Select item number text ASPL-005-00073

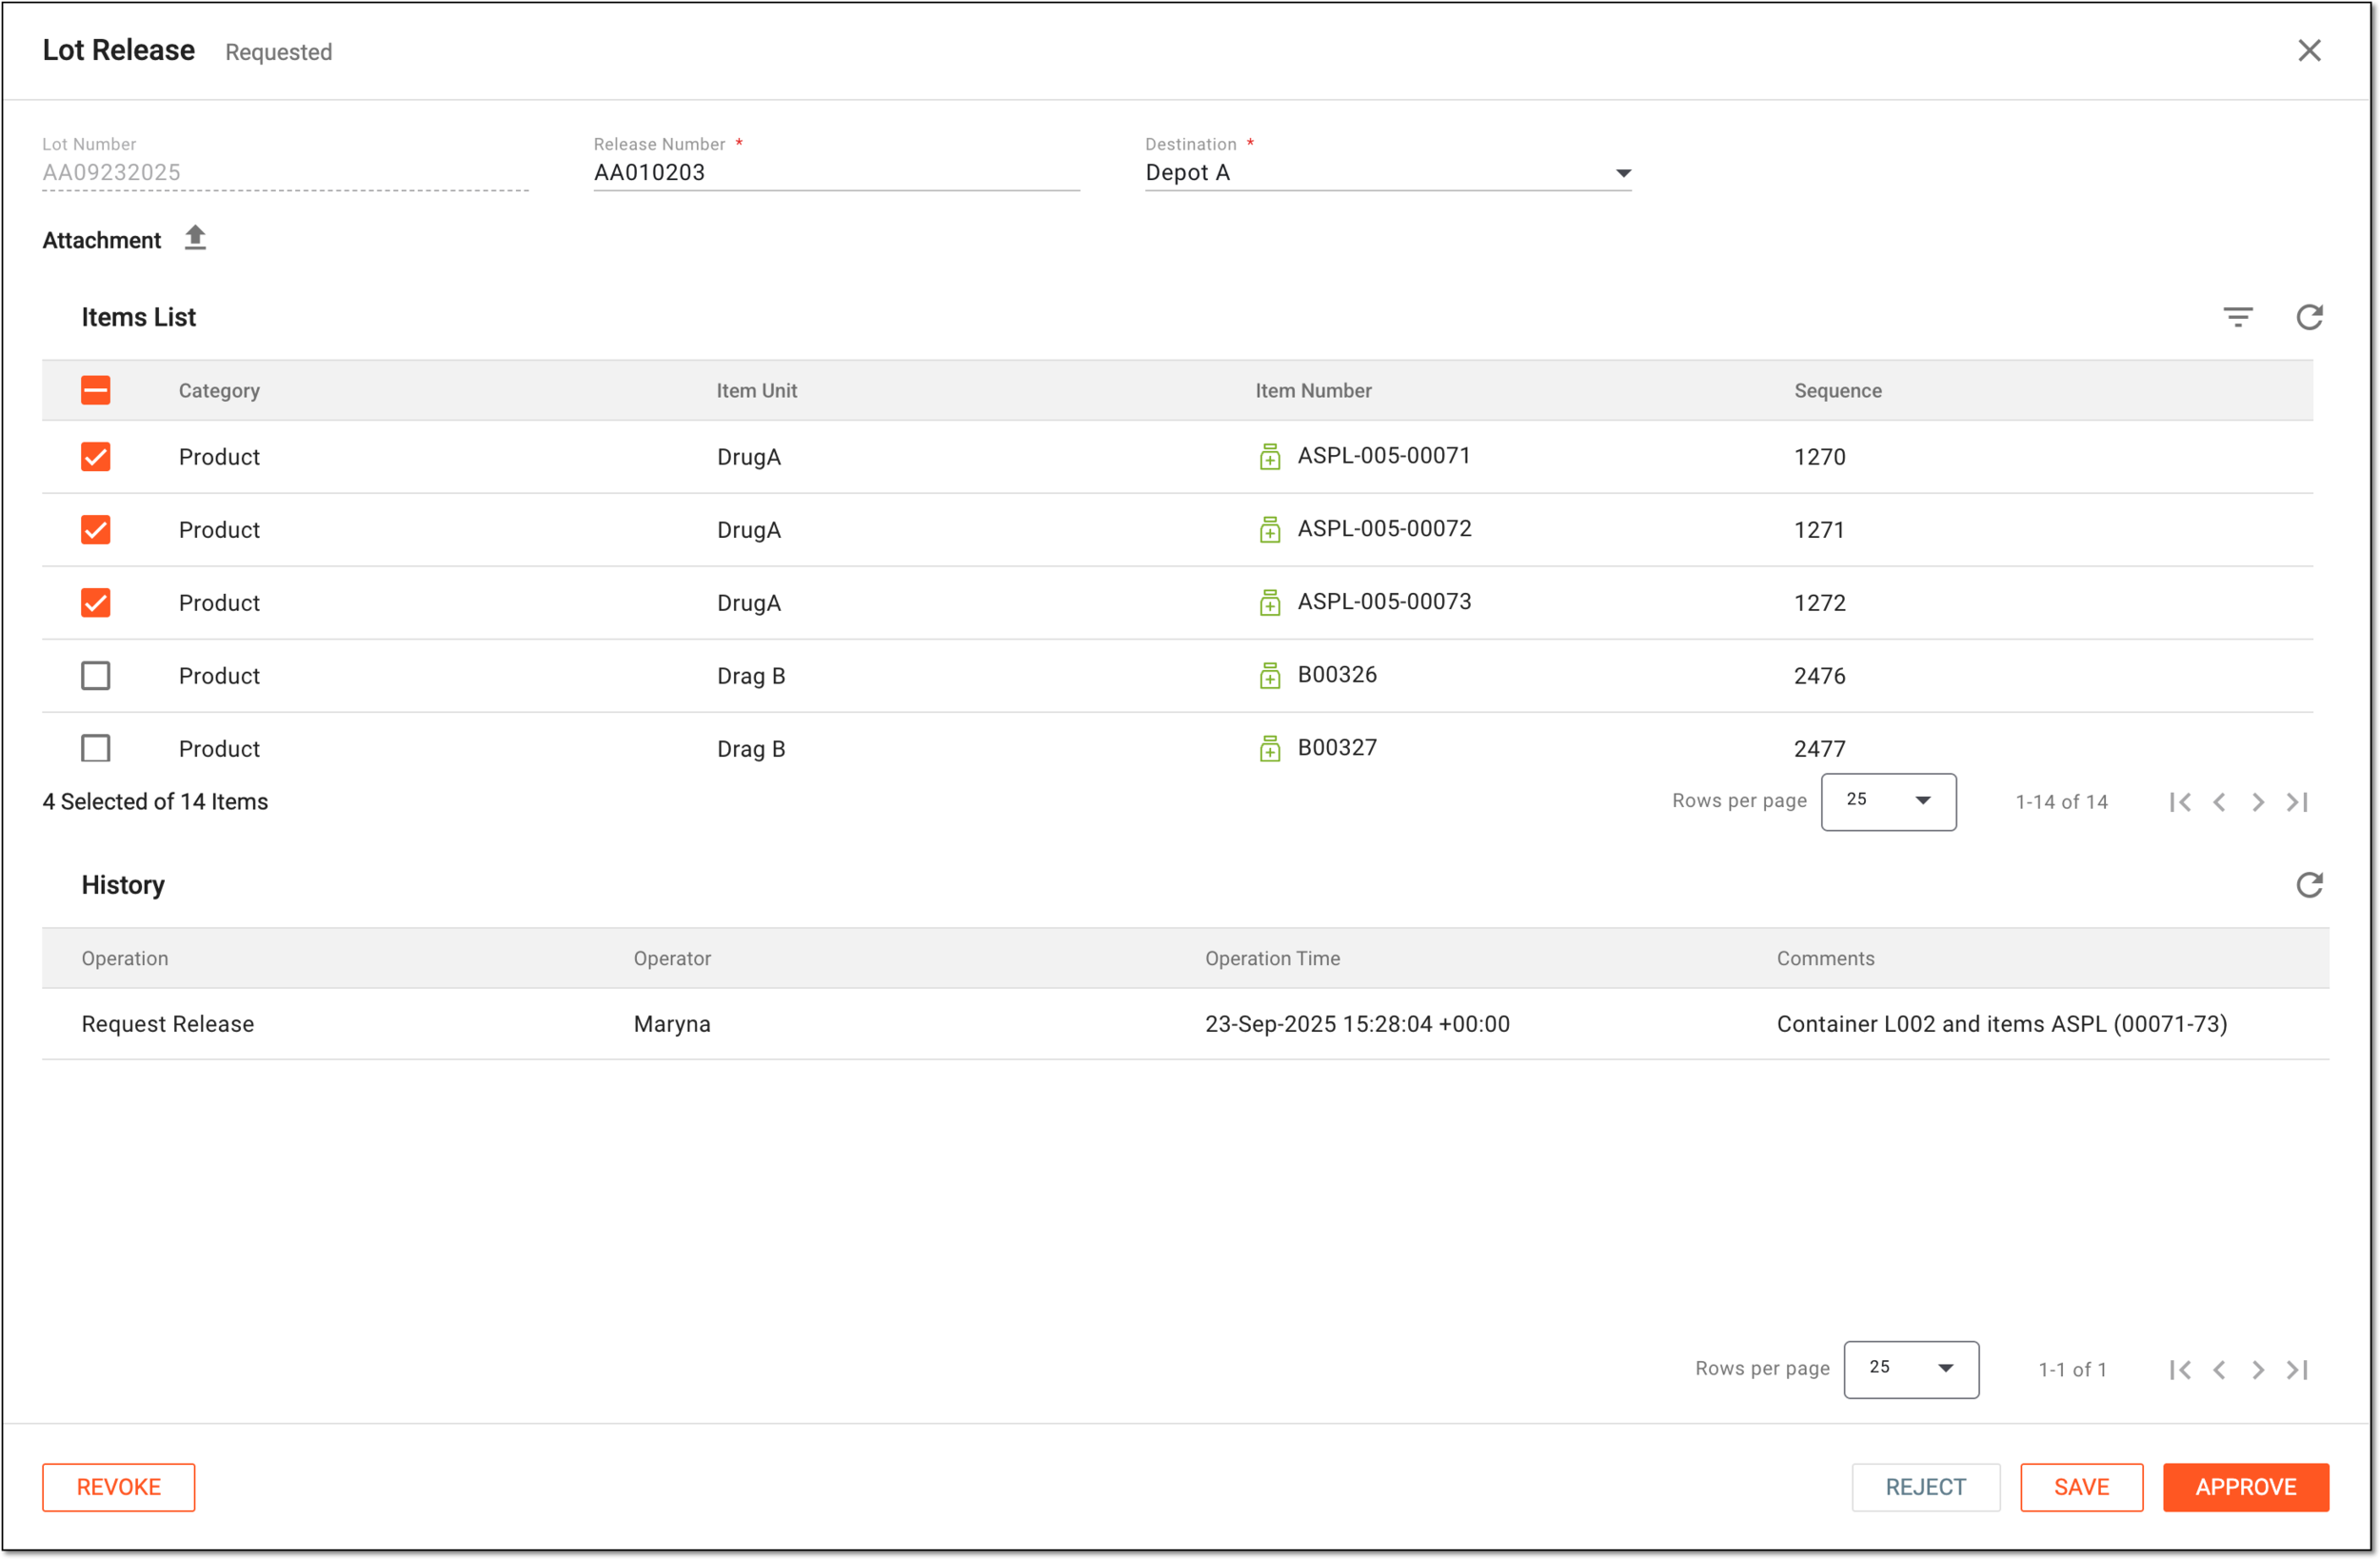click(x=1384, y=602)
